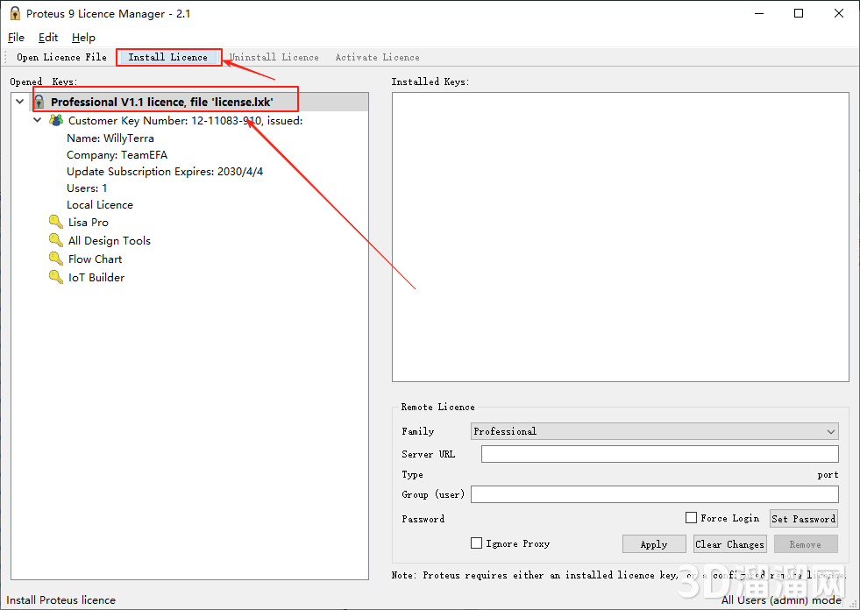Click into the Server URL text field
This screenshot has height=610, width=860.
(659, 454)
